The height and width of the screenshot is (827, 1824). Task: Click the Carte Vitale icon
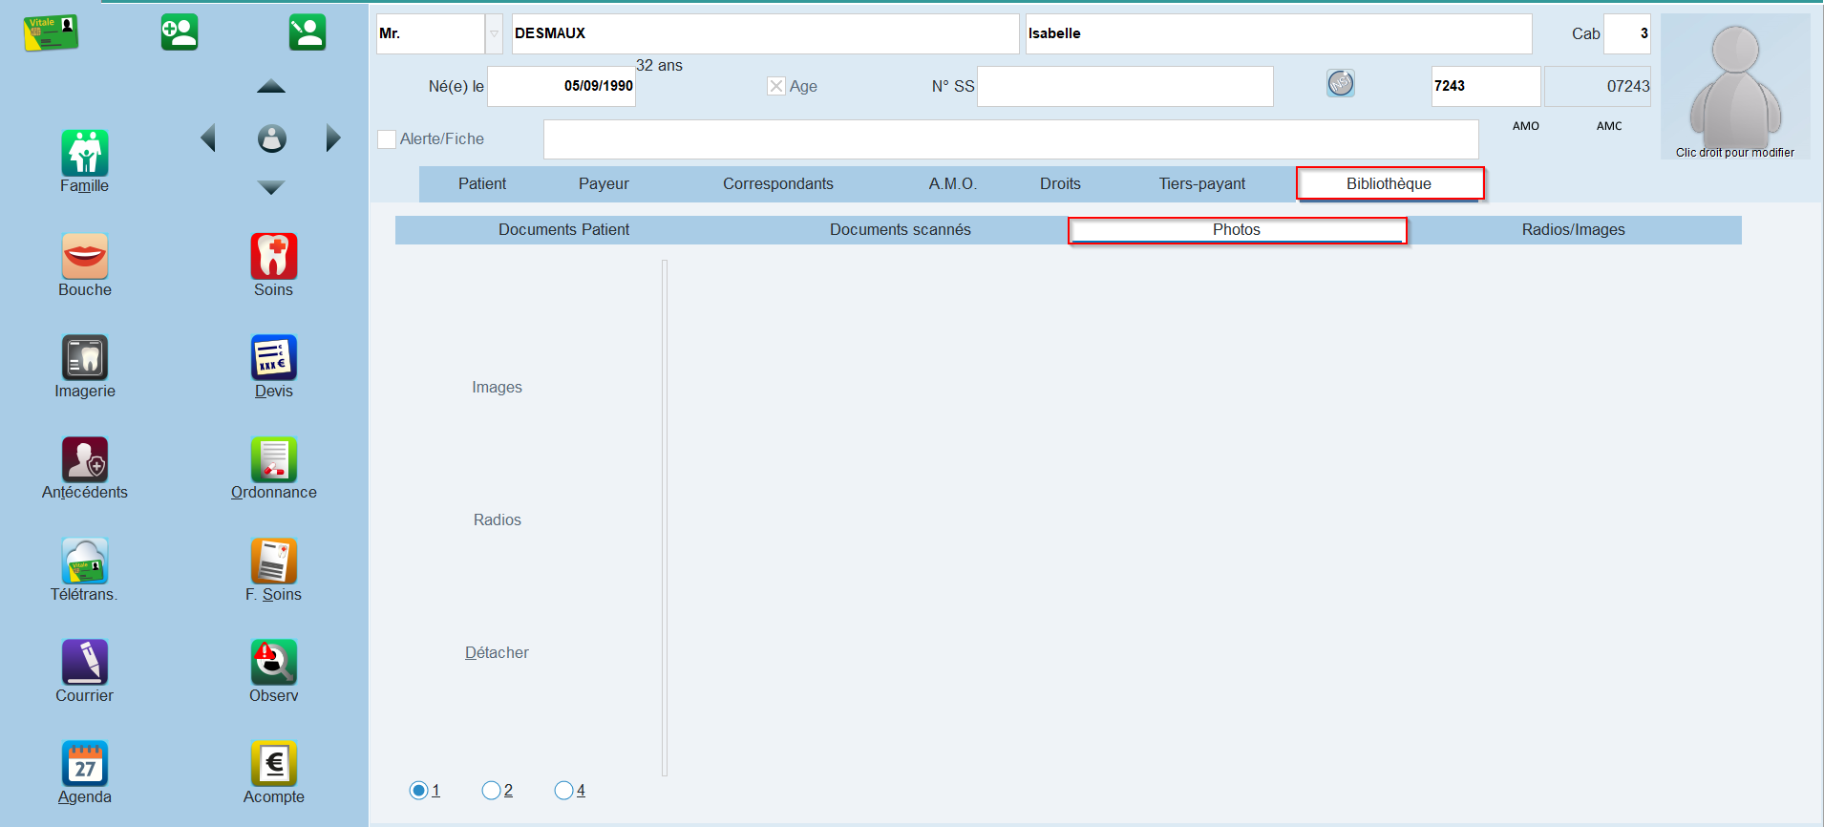point(51,32)
